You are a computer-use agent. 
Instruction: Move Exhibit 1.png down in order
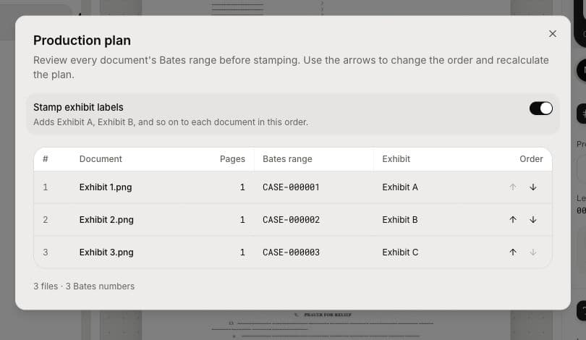click(533, 187)
